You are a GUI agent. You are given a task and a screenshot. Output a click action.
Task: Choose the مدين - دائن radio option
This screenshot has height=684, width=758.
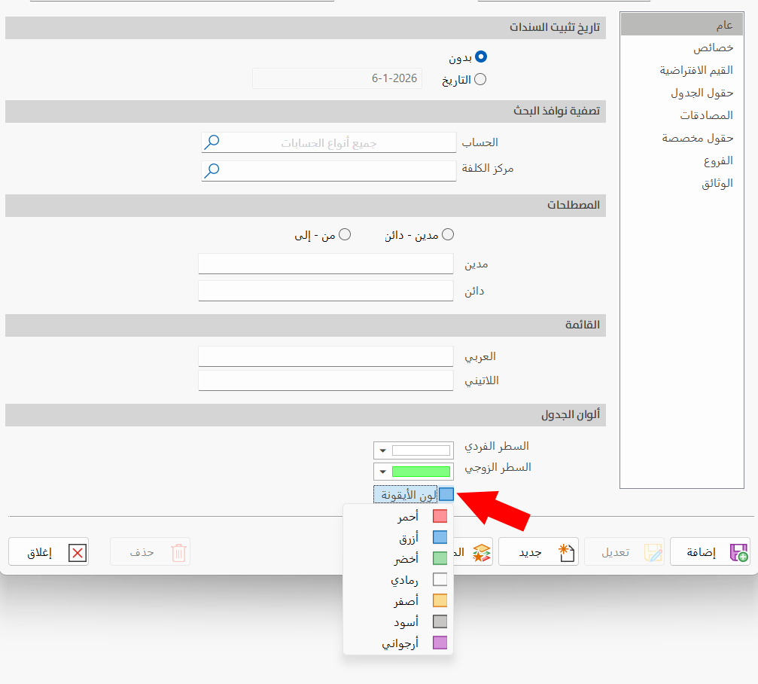(448, 234)
